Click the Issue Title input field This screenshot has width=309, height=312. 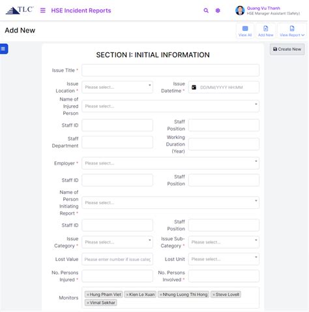tap(170, 70)
